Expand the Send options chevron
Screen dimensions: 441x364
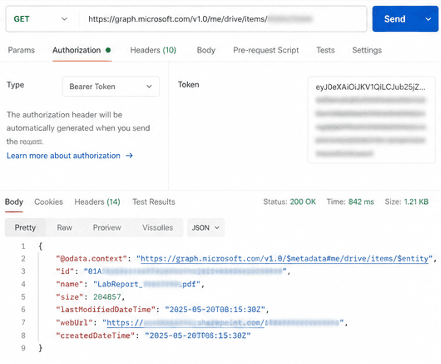point(428,19)
